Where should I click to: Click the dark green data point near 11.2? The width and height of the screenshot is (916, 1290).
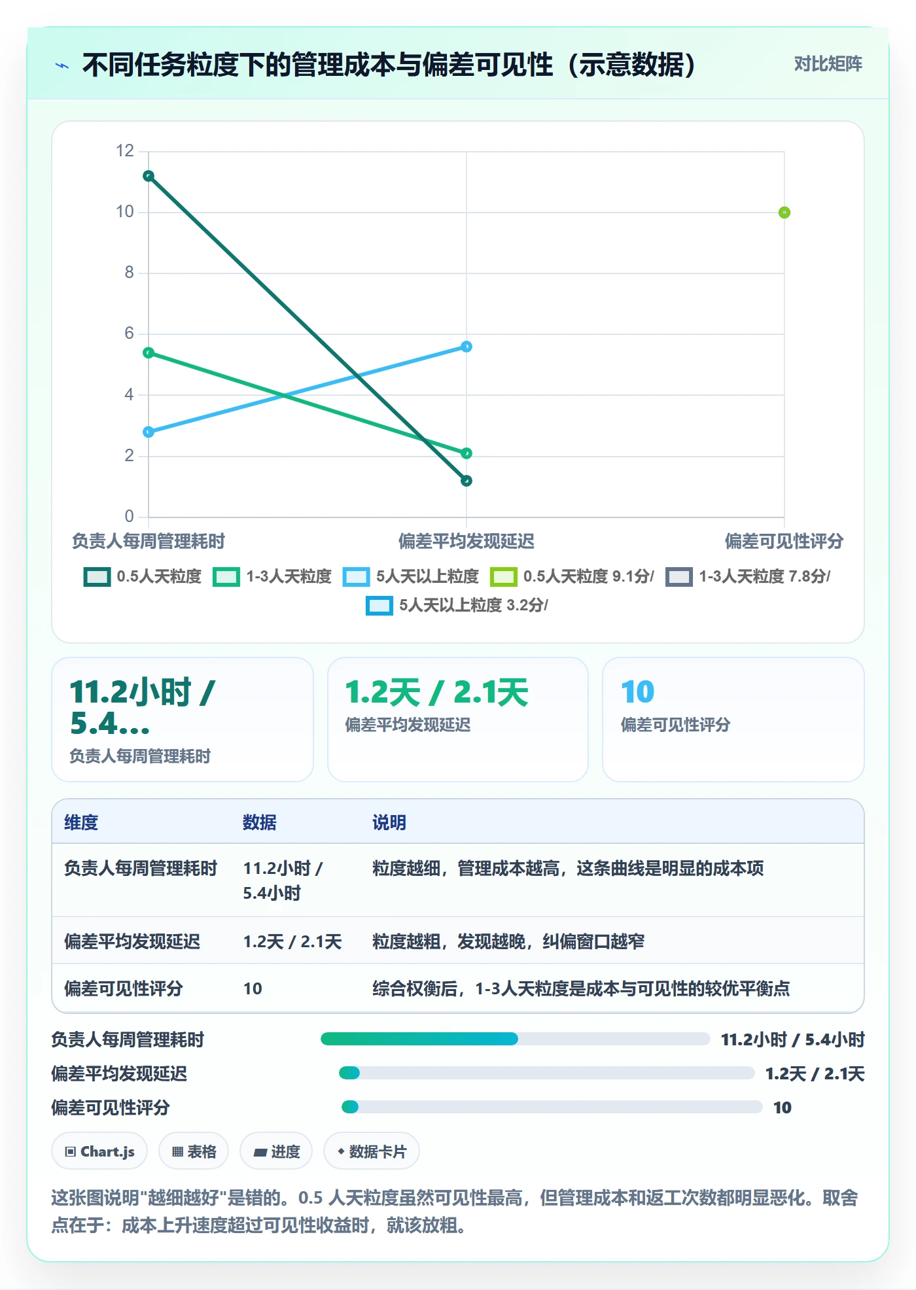pyautogui.click(x=149, y=176)
